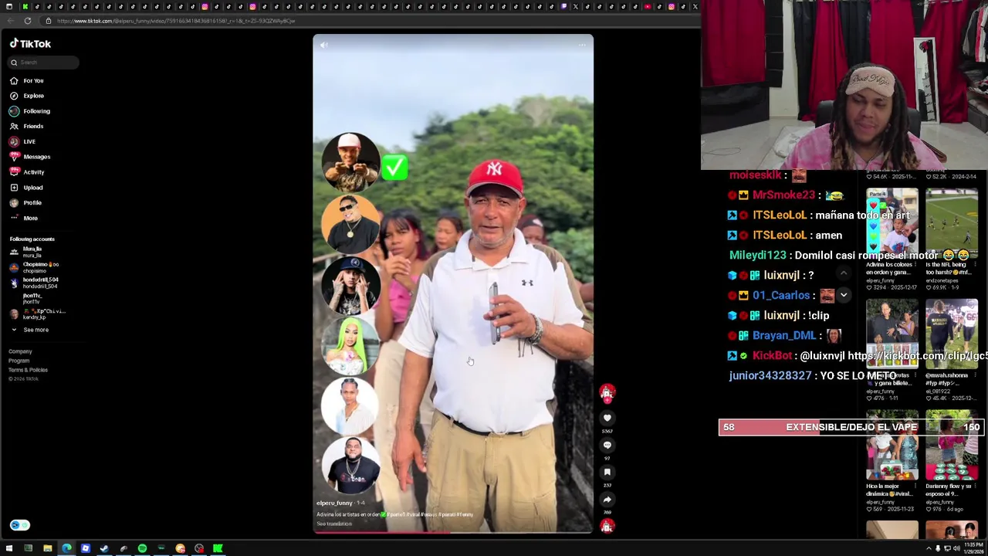Go to next video with down chevron
The width and height of the screenshot is (988, 556).
coord(844,295)
